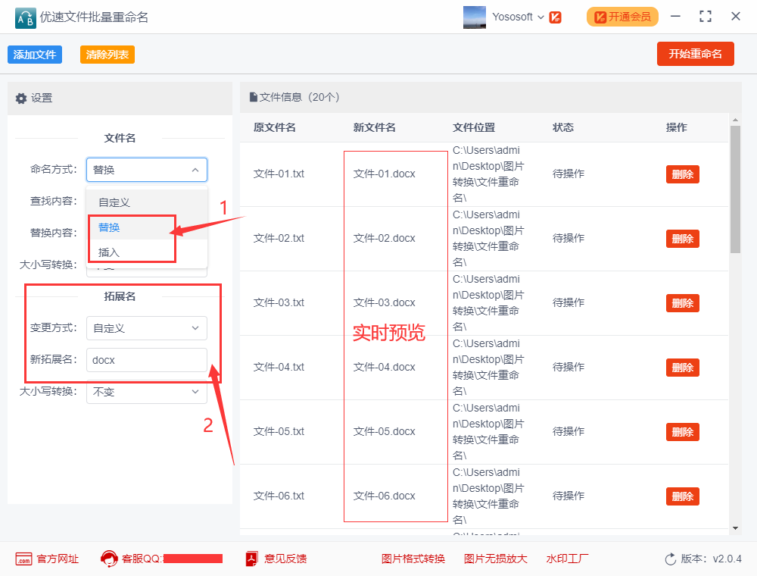Click the app logo icon in title bar
The width and height of the screenshot is (757, 576).
pyautogui.click(x=24, y=17)
